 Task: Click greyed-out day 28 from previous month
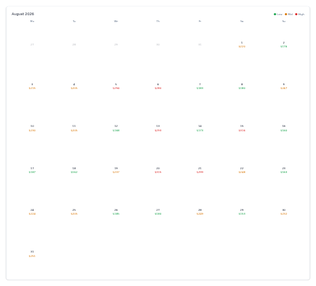[x=74, y=44]
